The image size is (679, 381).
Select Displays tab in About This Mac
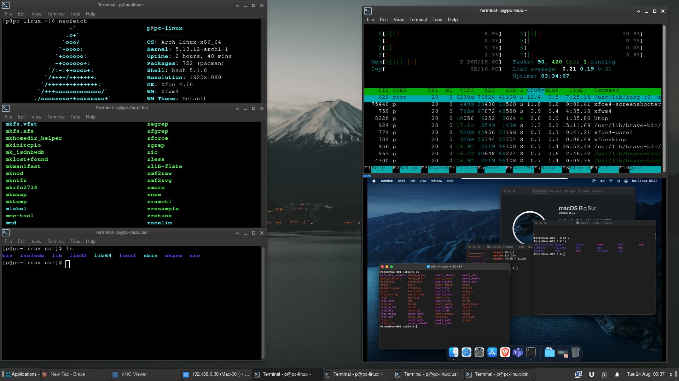pyautogui.click(x=555, y=191)
